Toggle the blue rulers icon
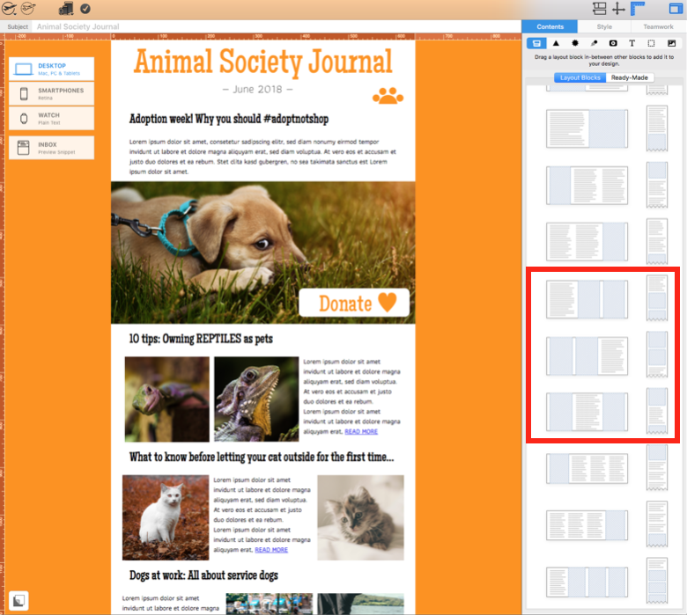The height and width of the screenshot is (615, 687). pyautogui.click(x=638, y=8)
